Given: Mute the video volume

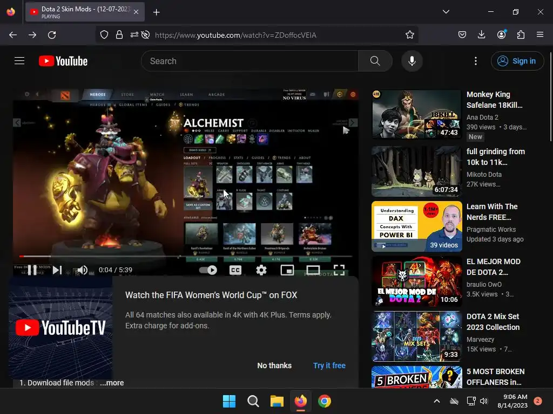Looking at the screenshot, I should 82,270.
